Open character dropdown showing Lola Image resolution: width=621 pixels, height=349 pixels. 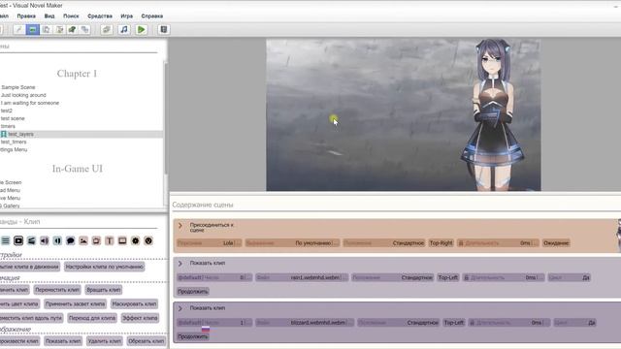tap(209, 243)
